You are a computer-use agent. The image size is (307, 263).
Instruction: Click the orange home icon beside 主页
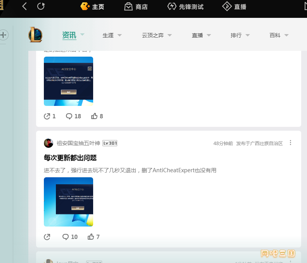pos(85,6)
